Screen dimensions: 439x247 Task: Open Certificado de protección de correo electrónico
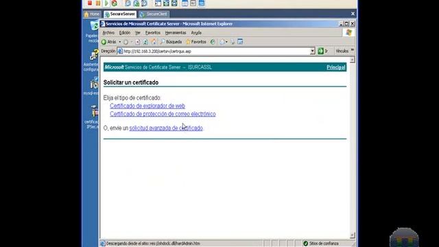[x=163, y=114]
